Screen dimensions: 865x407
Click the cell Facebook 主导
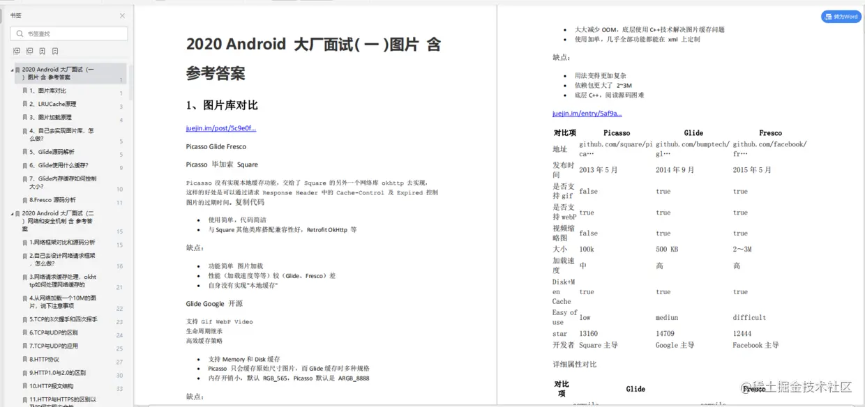coord(755,345)
